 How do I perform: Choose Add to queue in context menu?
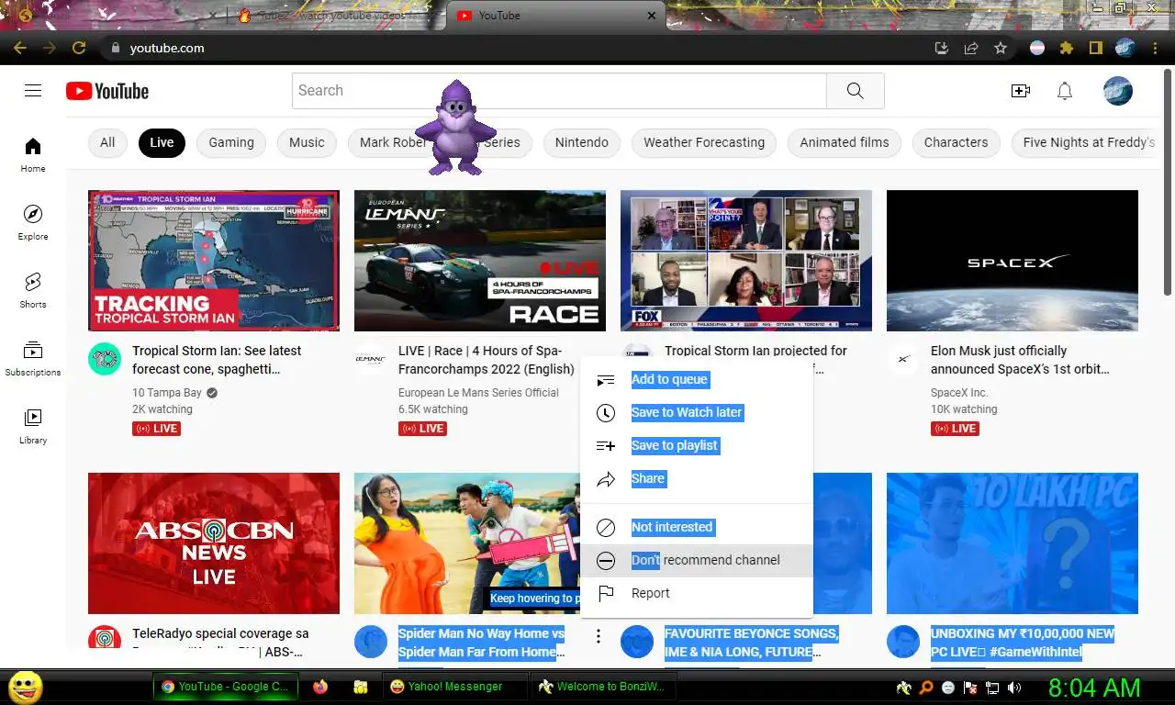[x=697, y=379]
